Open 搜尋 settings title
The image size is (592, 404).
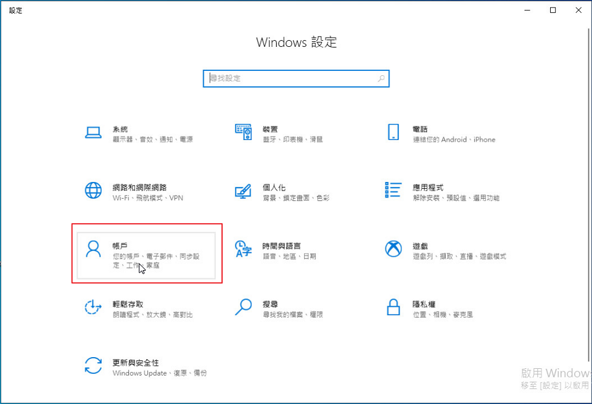point(270,304)
